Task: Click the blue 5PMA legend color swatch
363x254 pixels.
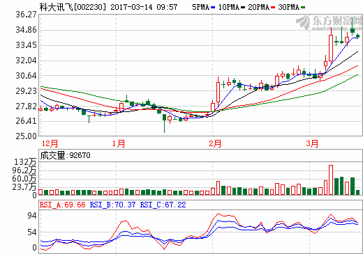Action: pyautogui.click(x=213, y=8)
